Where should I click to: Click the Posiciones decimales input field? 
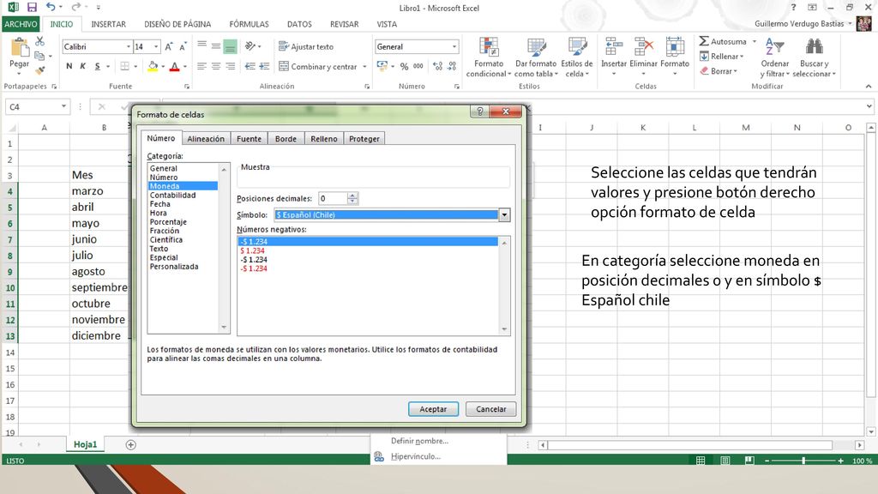[333, 198]
